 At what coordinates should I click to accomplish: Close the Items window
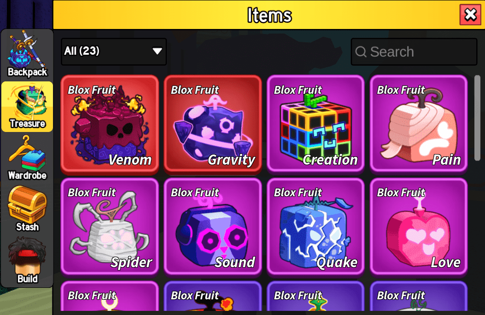470,15
